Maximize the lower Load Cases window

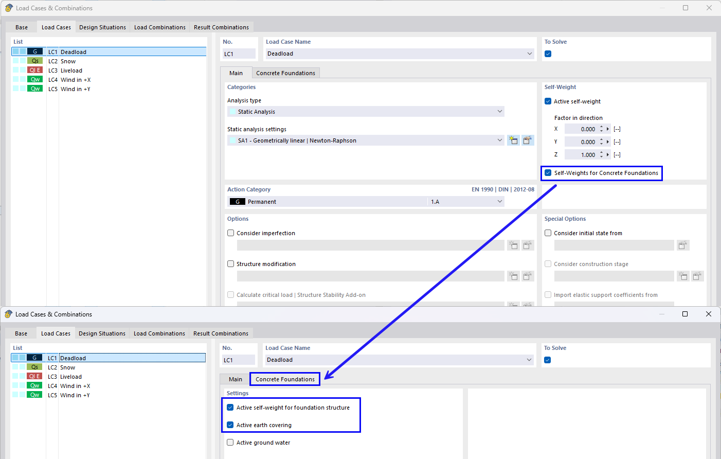coord(685,314)
